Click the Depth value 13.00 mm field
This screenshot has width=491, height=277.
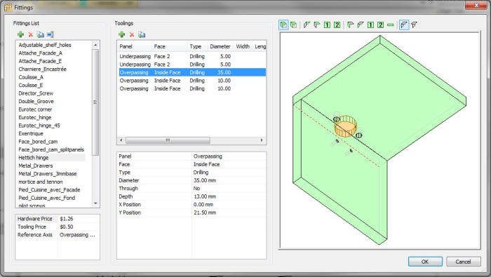coord(229,196)
